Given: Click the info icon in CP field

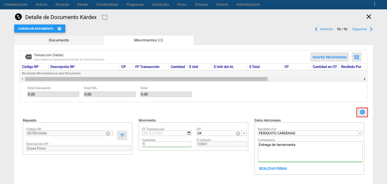Looking at the screenshot, I should click(238, 133).
